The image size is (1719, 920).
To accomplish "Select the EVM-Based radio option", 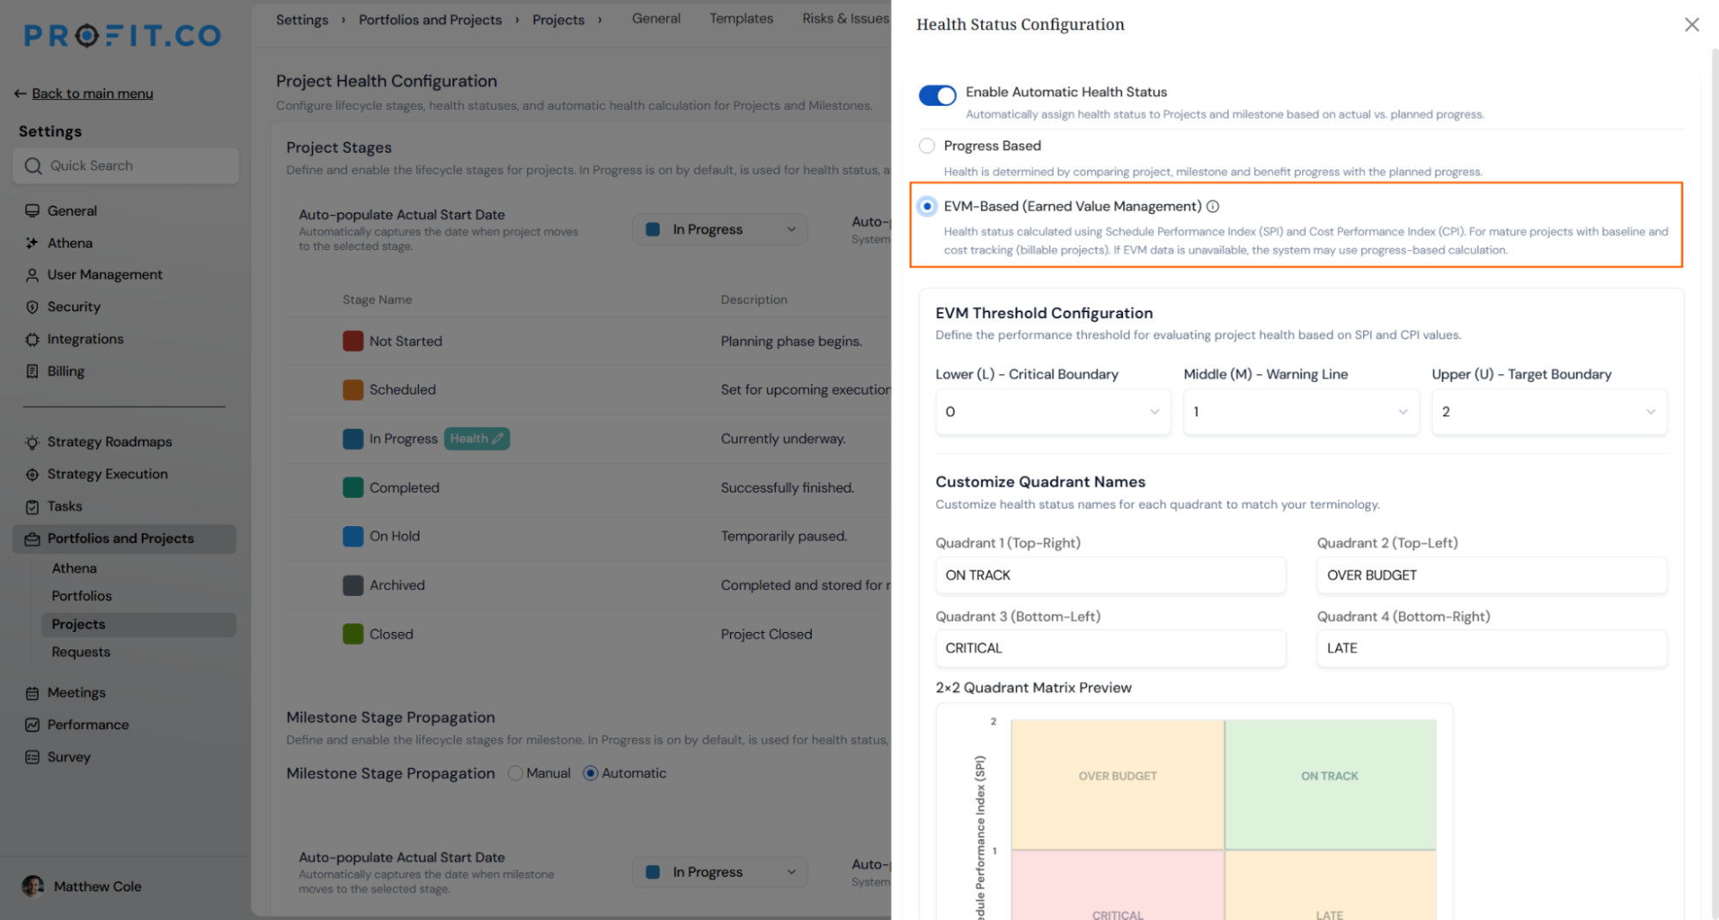I will point(926,206).
